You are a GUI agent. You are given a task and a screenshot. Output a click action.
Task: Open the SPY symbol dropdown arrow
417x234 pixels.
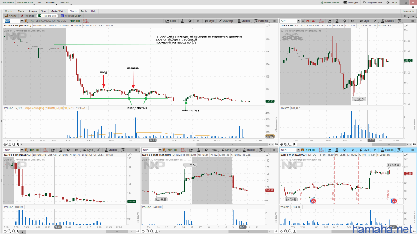click(x=298, y=21)
